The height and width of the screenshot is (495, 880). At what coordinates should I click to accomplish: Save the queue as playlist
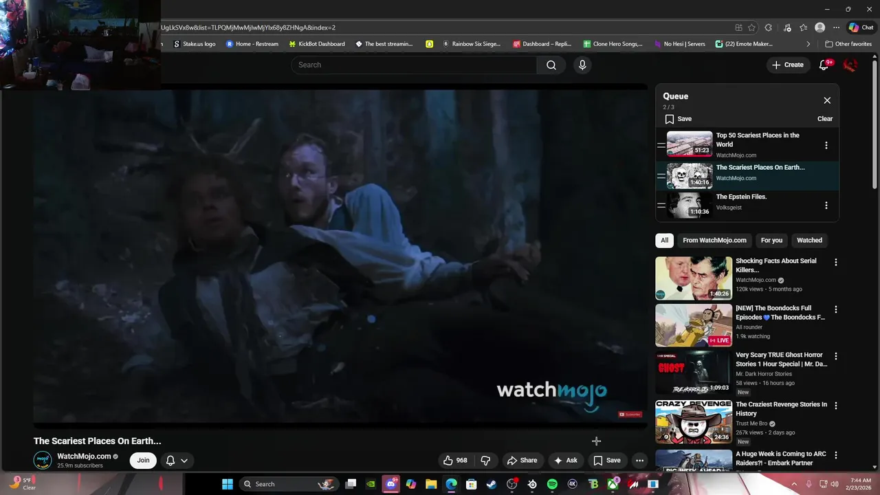[678, 119]
